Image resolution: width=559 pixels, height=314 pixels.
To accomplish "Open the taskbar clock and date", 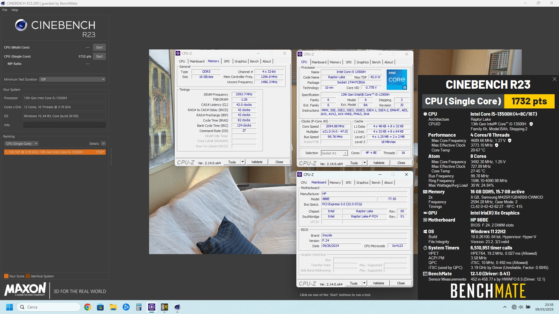I will 544,307.
